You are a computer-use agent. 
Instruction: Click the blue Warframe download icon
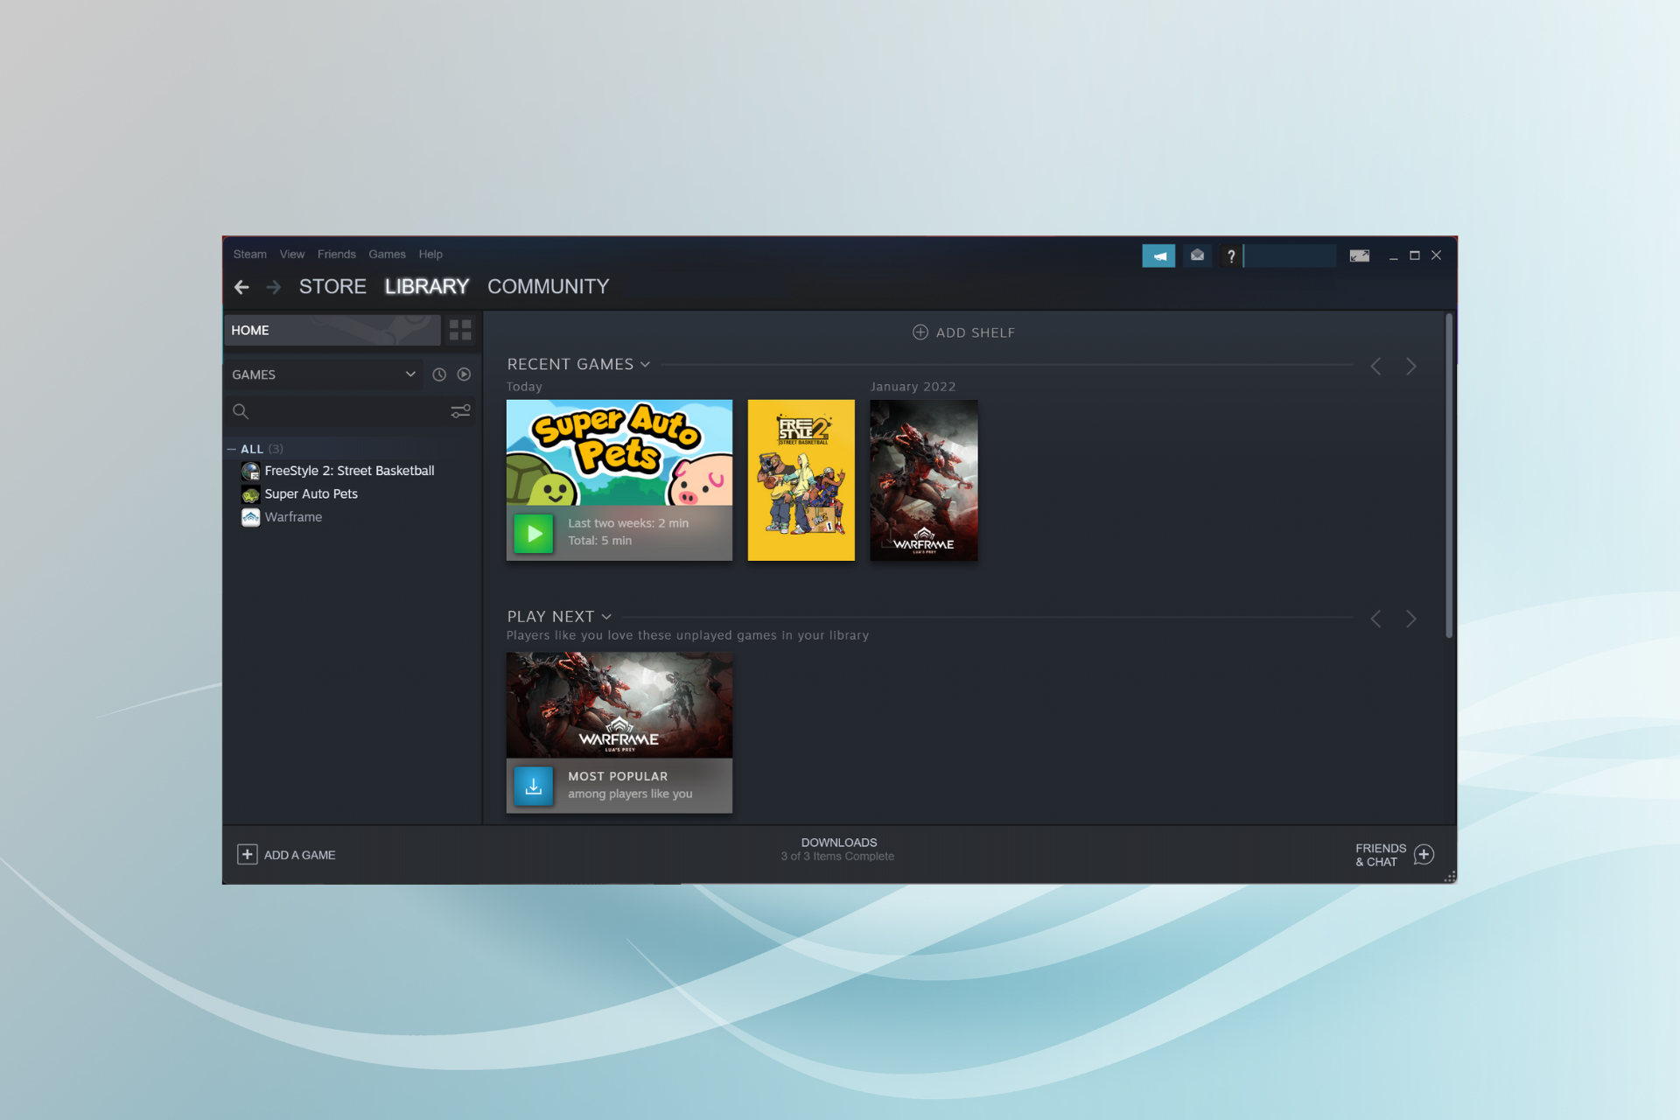(534, 786)
